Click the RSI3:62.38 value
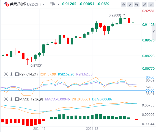 (x=84, y=74)
